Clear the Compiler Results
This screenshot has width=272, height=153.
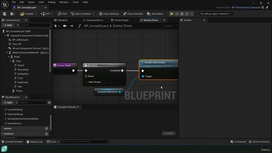[169, 133]
